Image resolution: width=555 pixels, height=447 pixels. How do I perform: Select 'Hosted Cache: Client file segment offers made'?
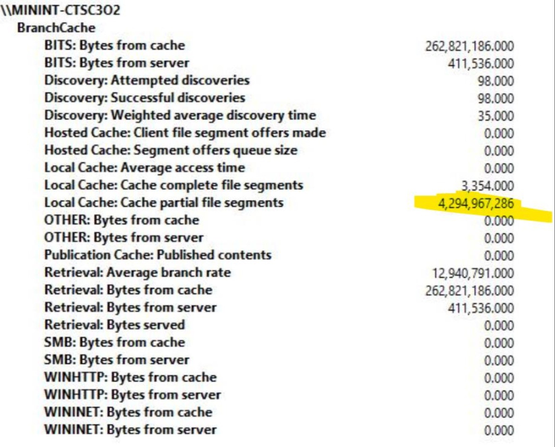(185, 133)
